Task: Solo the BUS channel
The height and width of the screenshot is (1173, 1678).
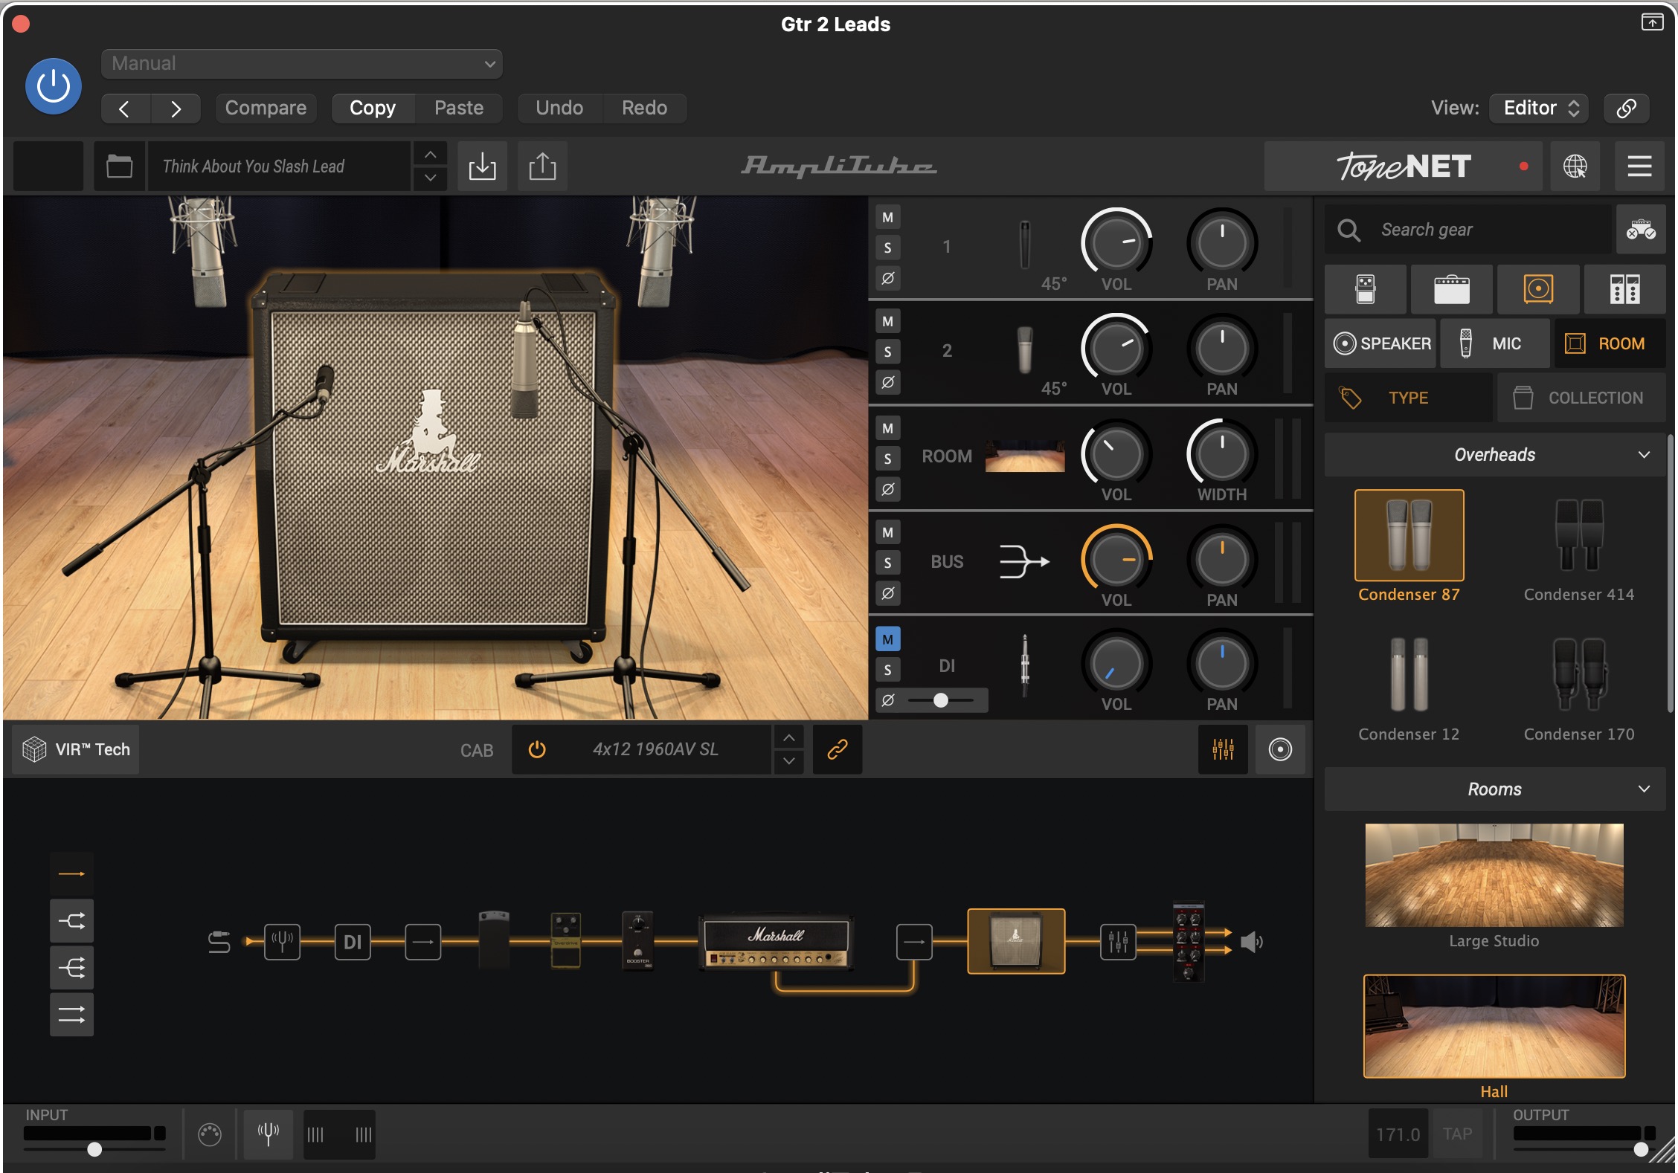Action: (x=887, y=563)
